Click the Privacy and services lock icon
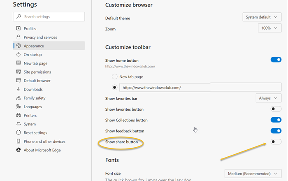The image size is (288, 181). tap(19, 37)
